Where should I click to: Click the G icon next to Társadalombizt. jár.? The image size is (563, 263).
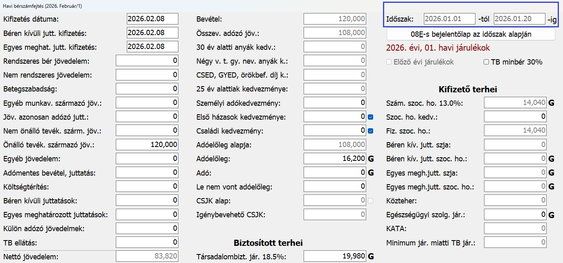pyautogui.click(x=371, y=256)
